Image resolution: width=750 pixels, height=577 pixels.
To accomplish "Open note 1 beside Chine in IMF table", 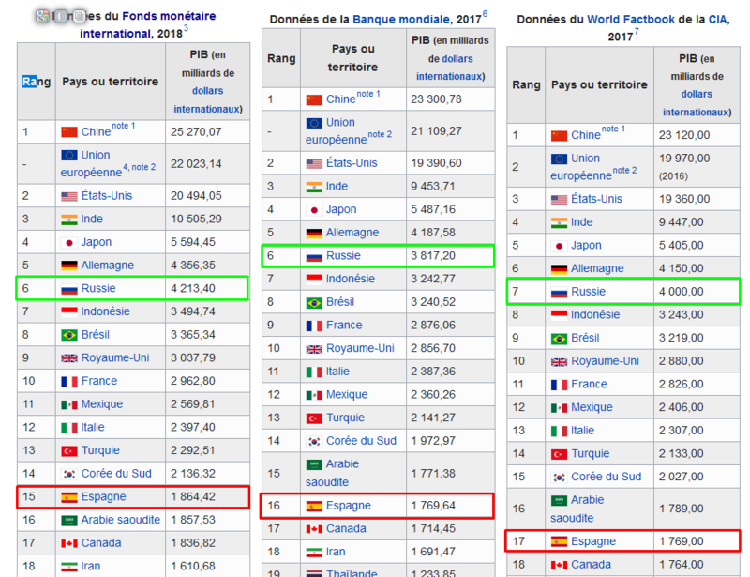I will point(124,126).
